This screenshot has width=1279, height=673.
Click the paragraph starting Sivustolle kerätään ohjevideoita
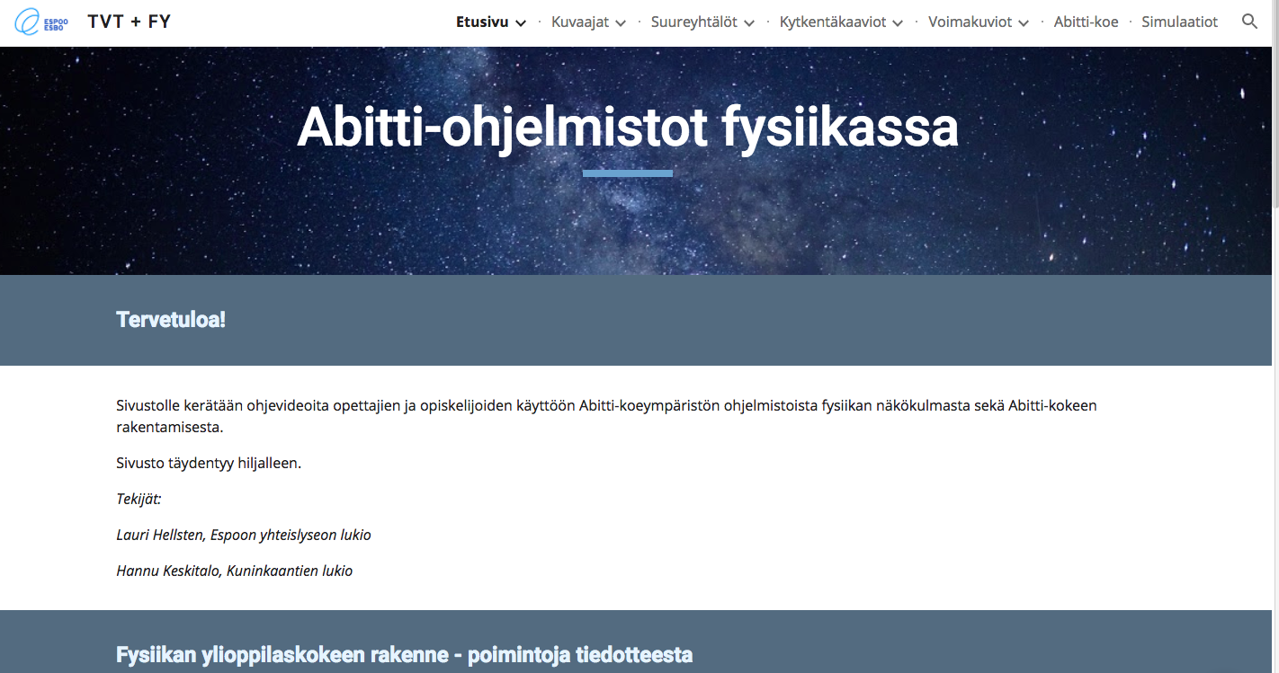click(606, 416)
